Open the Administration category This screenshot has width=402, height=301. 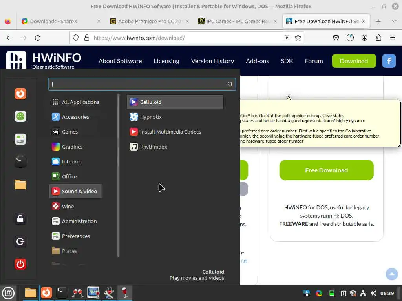[x=75, y=221]
